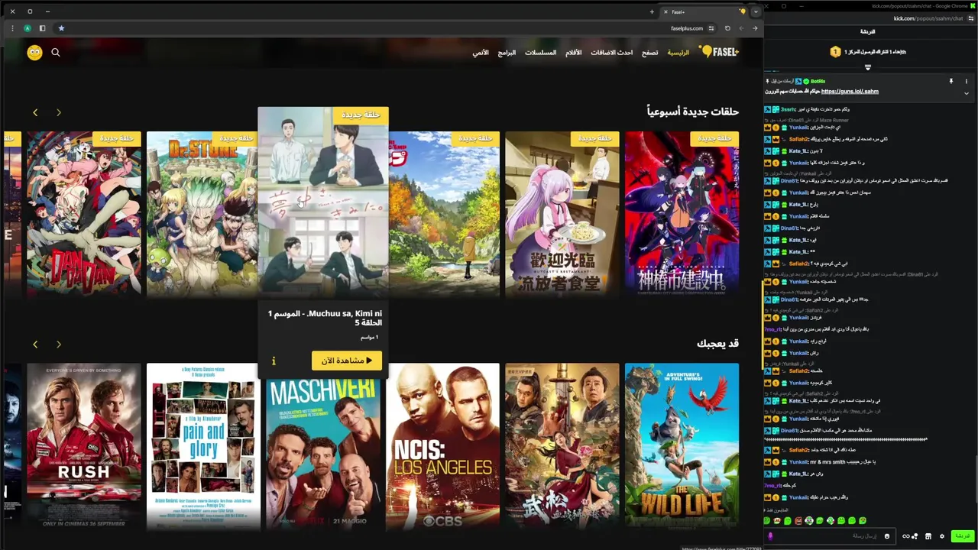Open الأفلام movies nav item
The image size is (978, 550).
click(x=573, y=53)
